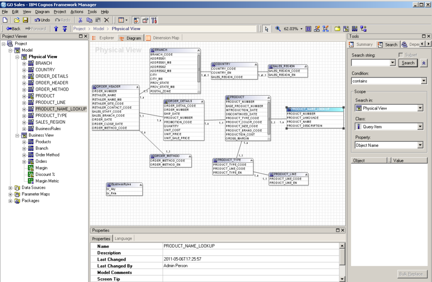Click the Go to top level arrow
Image resolution: width=432 pixels, height=282 pixels.
[x=65, y=29]
